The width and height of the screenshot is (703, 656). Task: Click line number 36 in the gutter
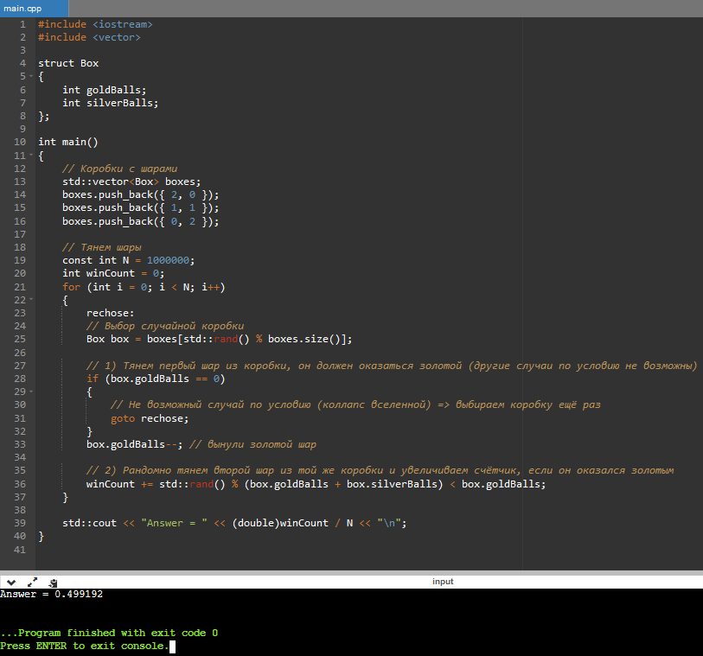coord(20,484)
